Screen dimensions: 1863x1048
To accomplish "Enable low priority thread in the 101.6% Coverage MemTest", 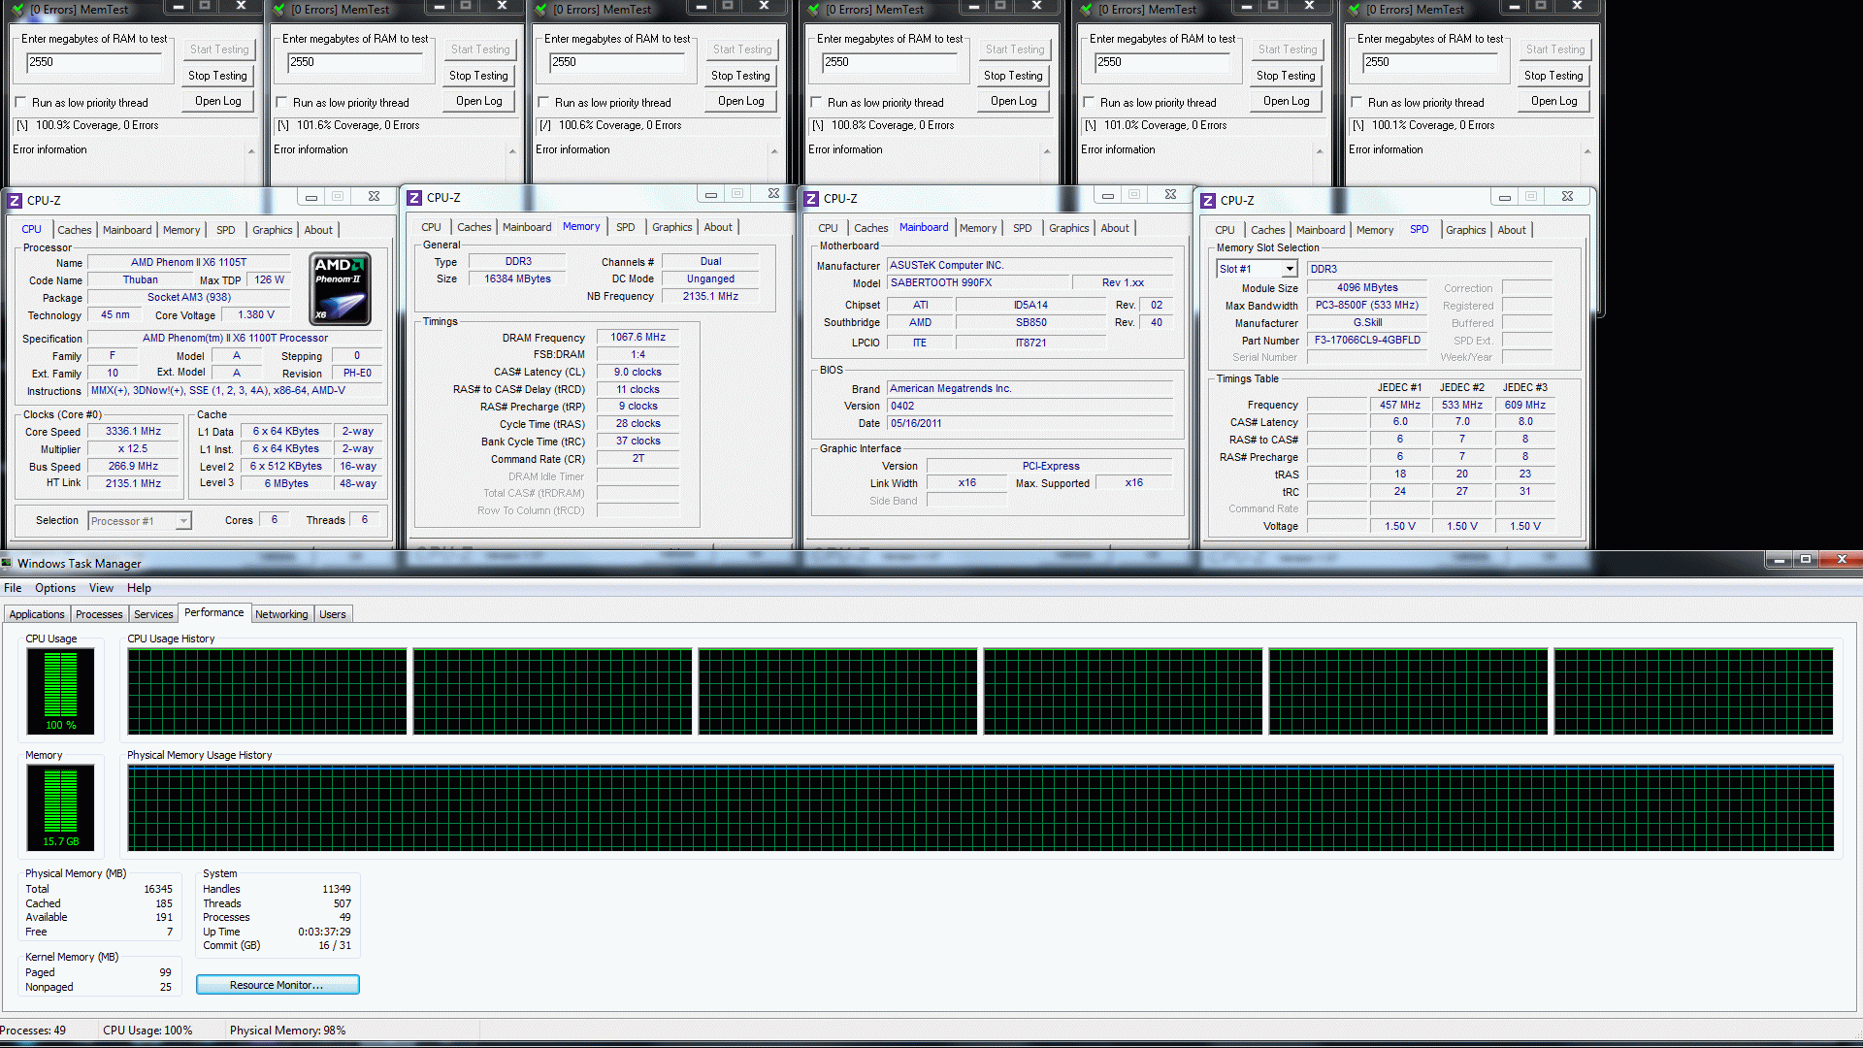I will pyautogui.click(x=281, y=102).
